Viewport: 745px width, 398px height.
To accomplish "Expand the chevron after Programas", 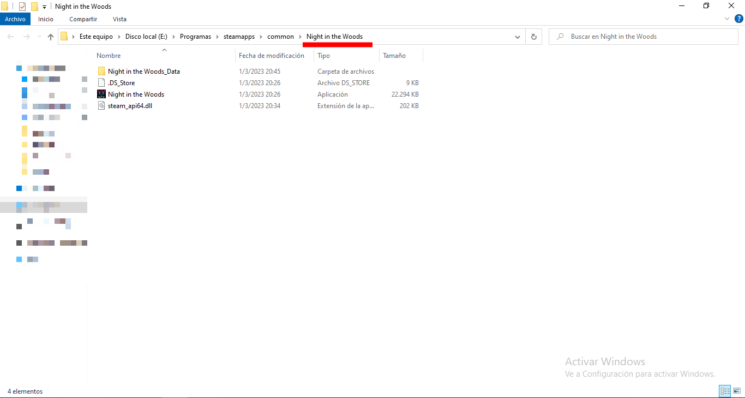I will click(x=217, y=37).
